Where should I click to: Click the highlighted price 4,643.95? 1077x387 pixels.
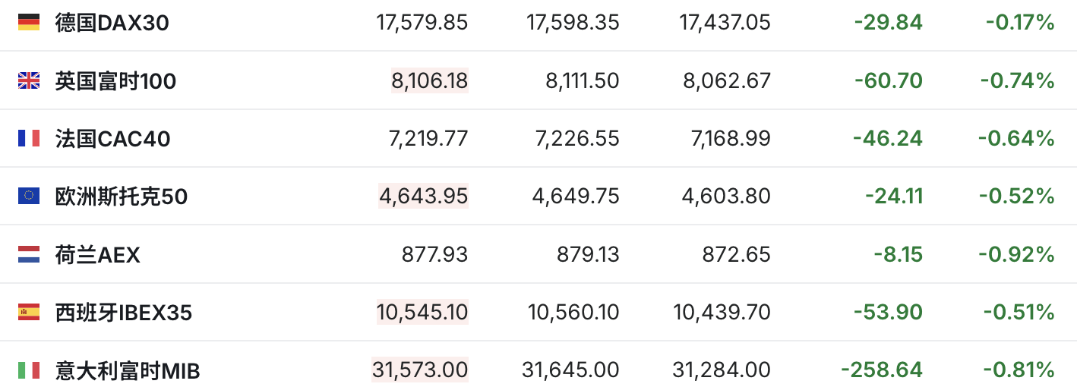(423, 197)
